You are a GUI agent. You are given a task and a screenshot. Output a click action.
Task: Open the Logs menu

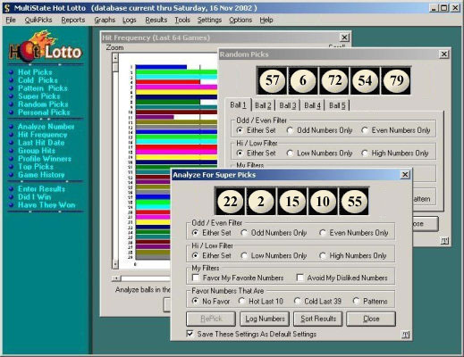(x=130, y=20)
